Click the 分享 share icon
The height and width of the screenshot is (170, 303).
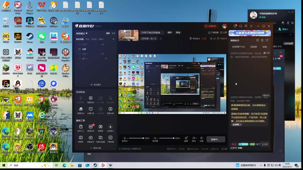(224, 32)
